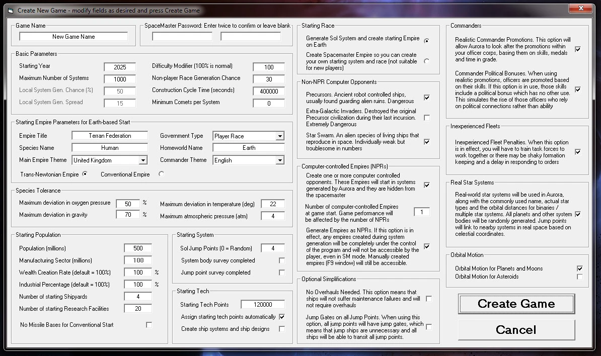Select the Conventional Empire radio button
Viewport: 601px width, 356px height.
coord(161,174)
